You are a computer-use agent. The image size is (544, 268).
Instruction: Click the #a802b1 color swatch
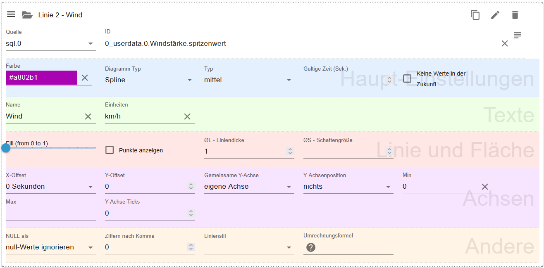pyautogui.click(x=41, y=78)
